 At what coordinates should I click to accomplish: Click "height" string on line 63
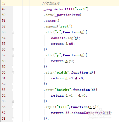pyautogui.click(x=63, y=90)
